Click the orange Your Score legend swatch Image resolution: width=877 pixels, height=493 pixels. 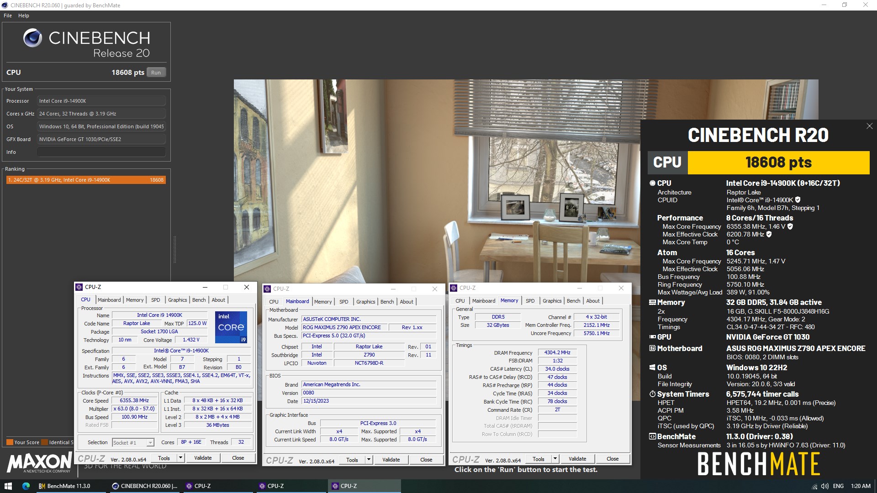pos(10,442)
